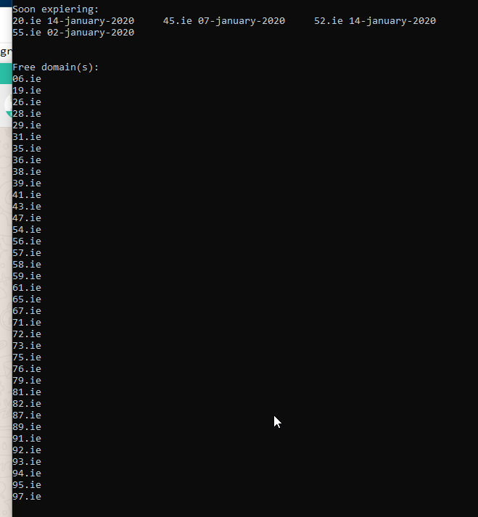Screen dimensions: 478x517
Task: Click the 'Soon expiering:' heading text
Action: tap(55, 9)
